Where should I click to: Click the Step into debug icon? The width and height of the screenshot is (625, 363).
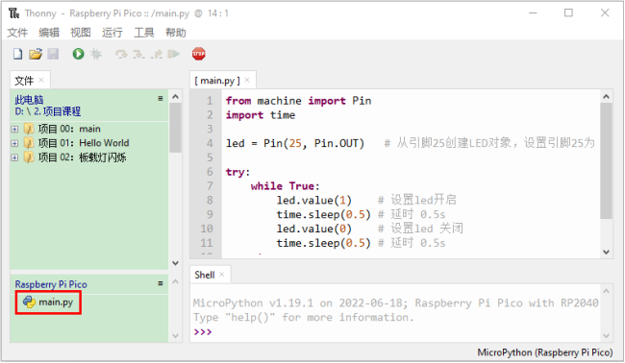[138, 54]
